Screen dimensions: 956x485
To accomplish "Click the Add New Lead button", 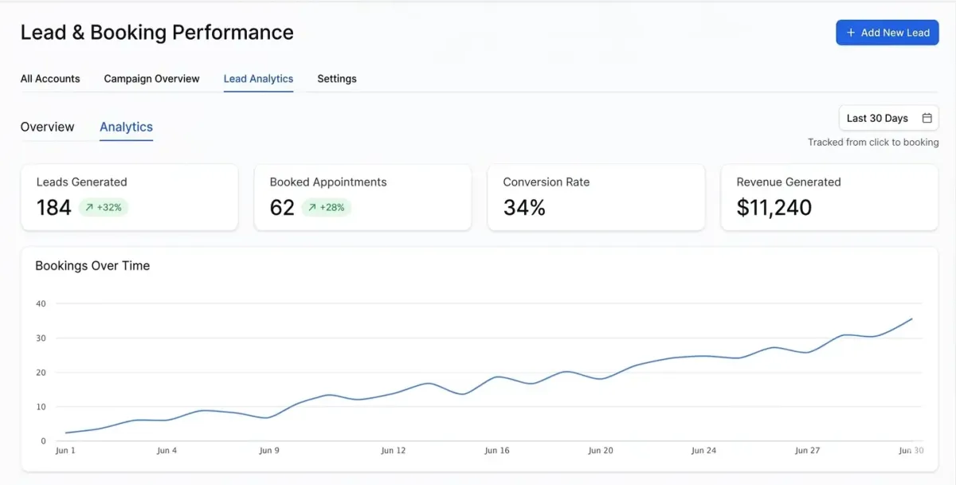I will pos(887,33).
